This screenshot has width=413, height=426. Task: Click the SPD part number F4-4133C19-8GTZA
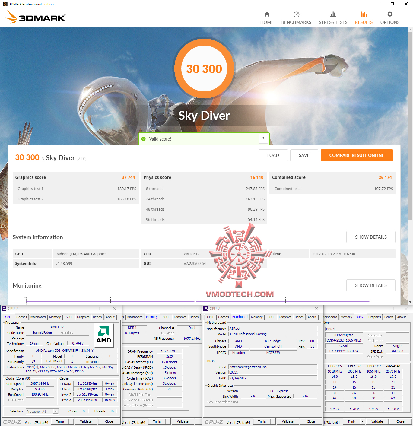point(344,351)
